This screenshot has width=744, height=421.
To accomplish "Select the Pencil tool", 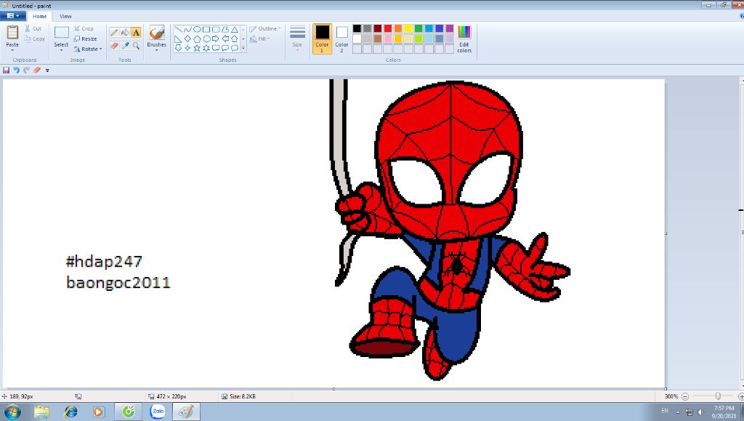I will pos(114,33).
